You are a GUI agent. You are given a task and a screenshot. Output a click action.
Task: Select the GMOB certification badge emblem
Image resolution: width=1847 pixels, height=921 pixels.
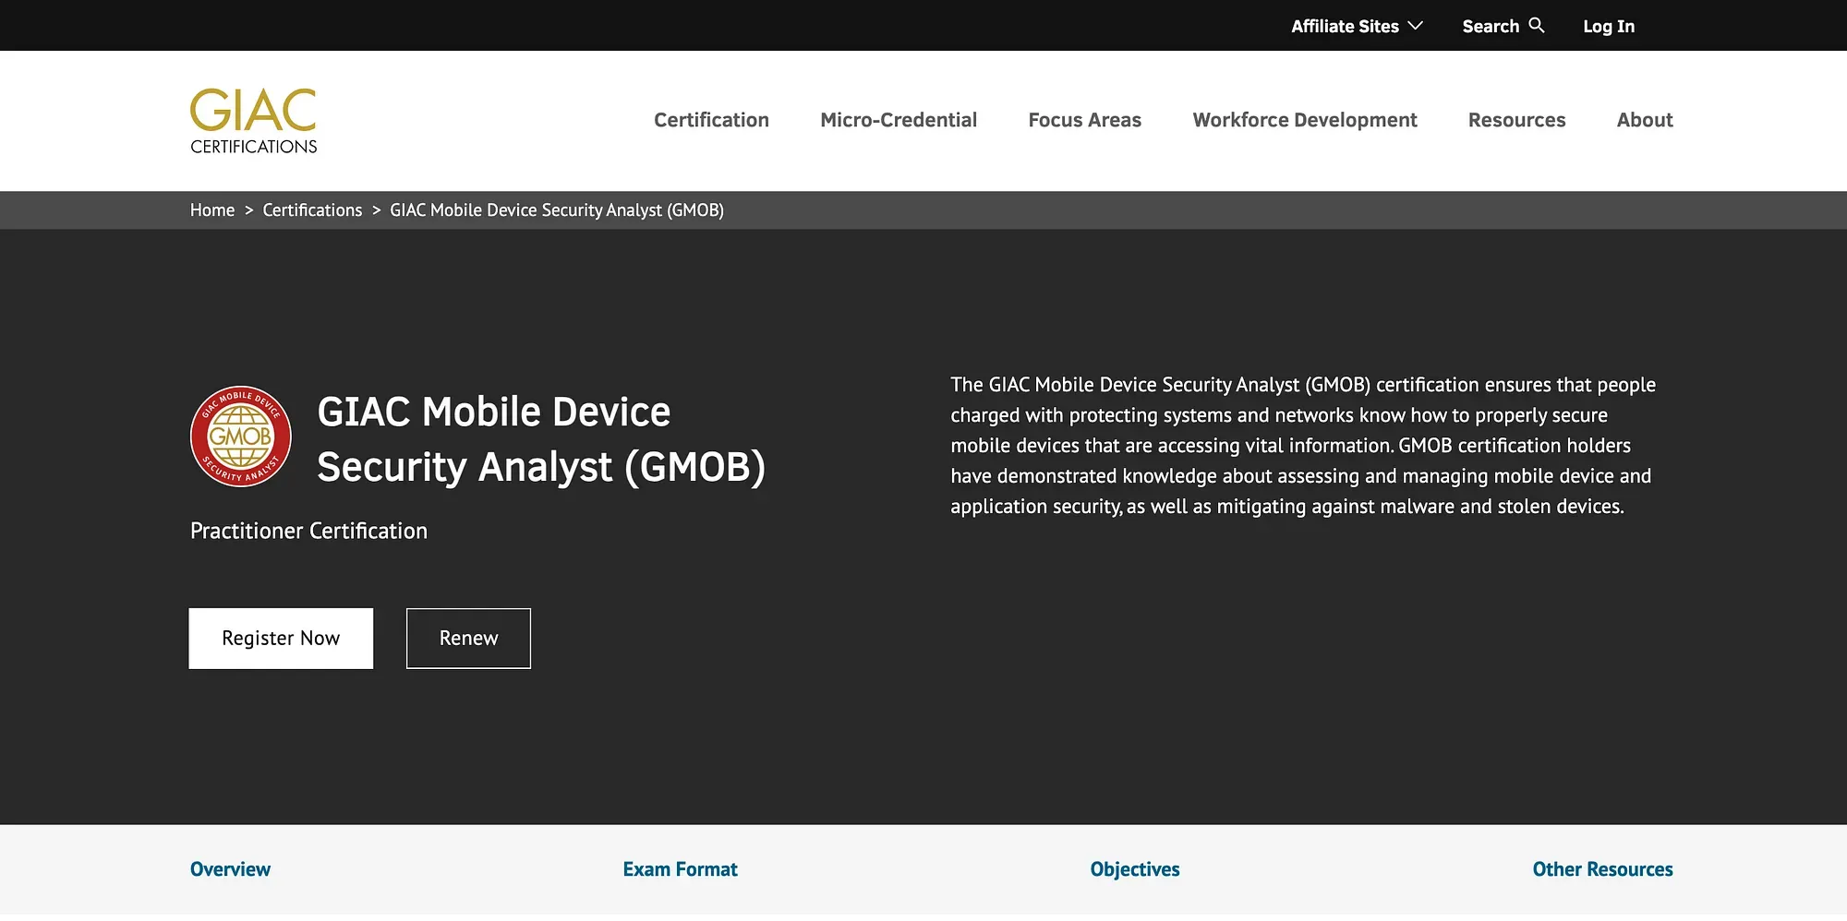pyautogui.click(x=240, y=436)
